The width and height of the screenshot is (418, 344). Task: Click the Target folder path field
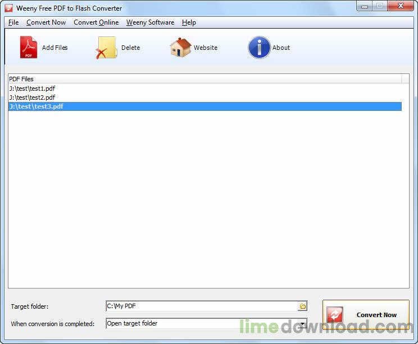pos(202,306)
